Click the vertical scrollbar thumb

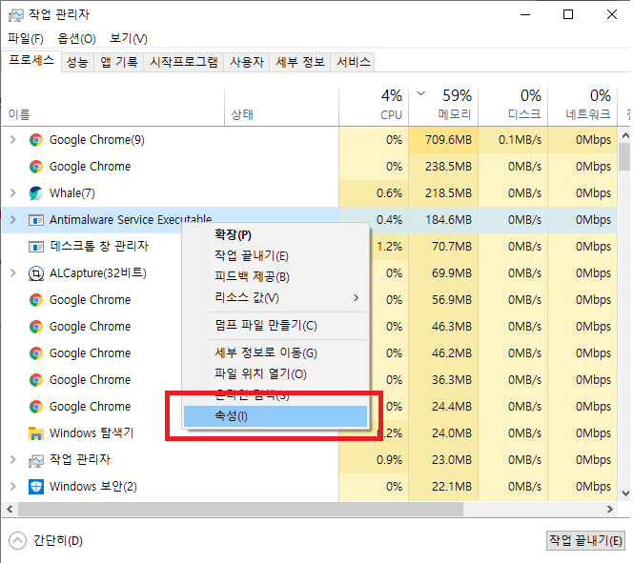point(625,156)
